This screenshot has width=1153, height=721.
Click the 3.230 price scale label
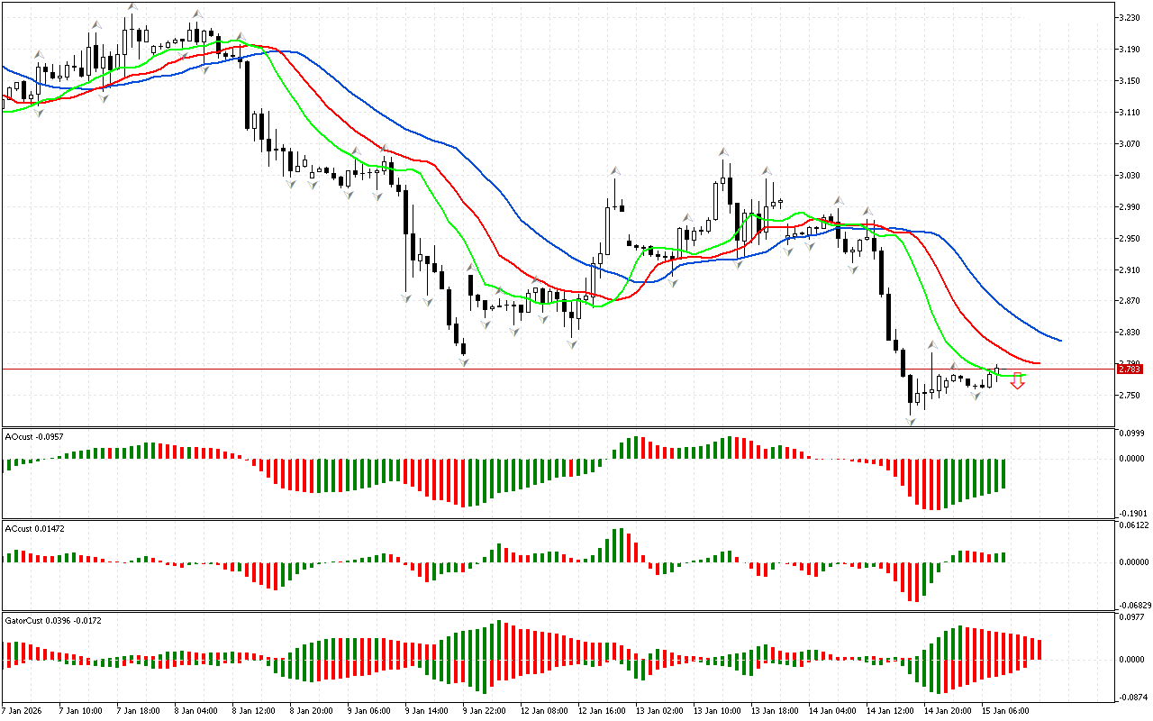(1130, 18)
